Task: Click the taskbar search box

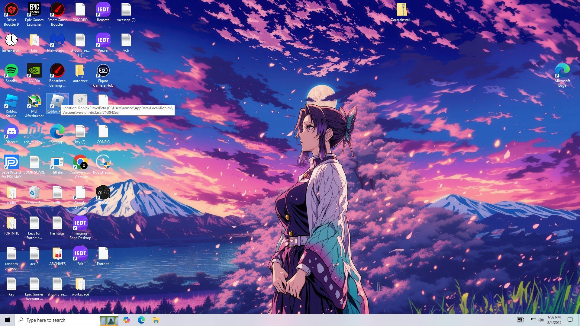Action: [x=57, y=320]
